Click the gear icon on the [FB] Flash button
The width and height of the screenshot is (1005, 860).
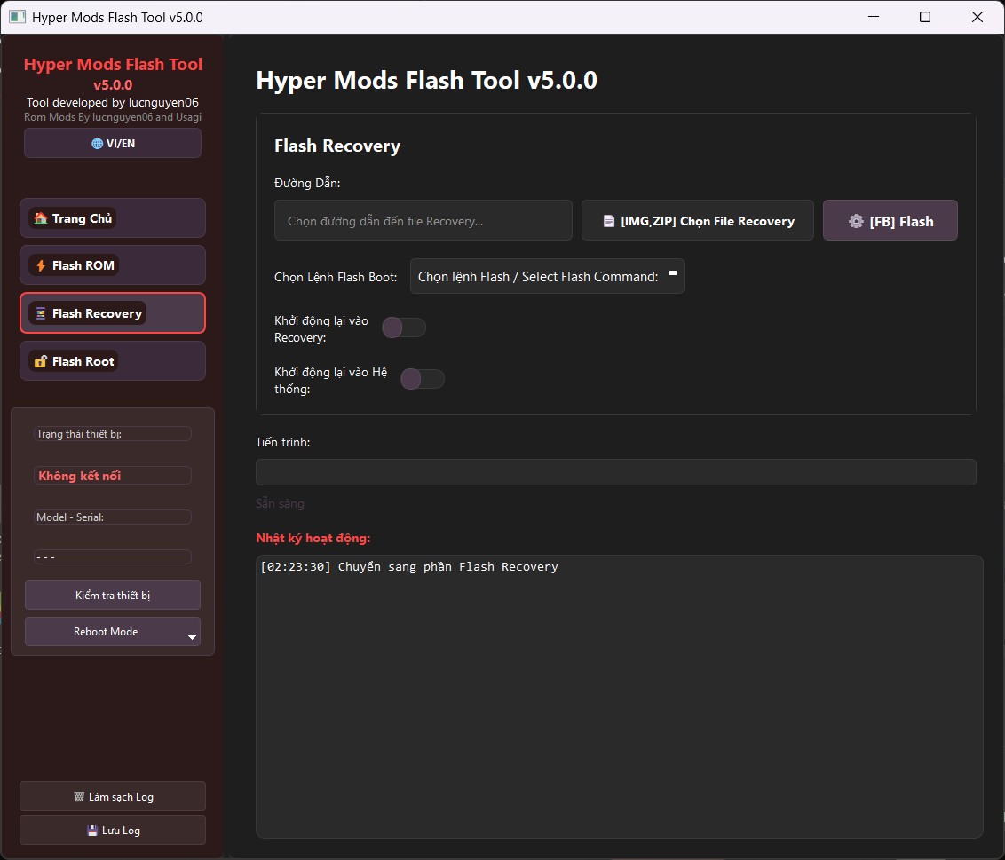[856, 220]
